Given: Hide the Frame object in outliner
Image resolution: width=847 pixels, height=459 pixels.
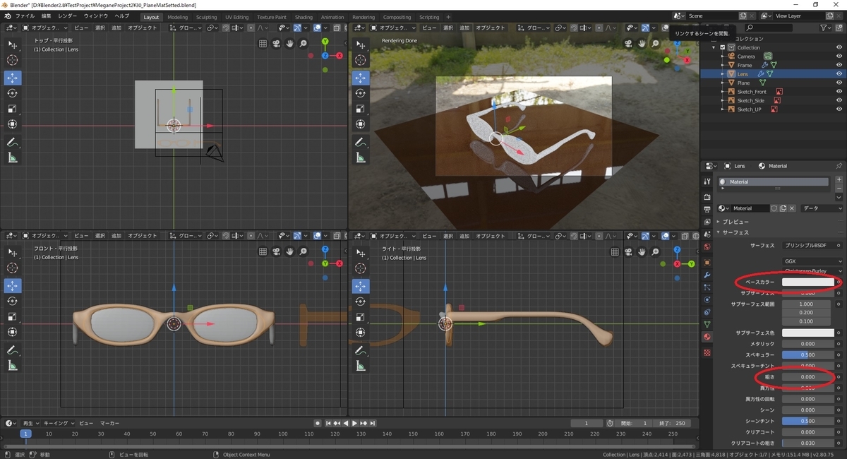Looking at the screenshot, I should [x=839, y=65].
